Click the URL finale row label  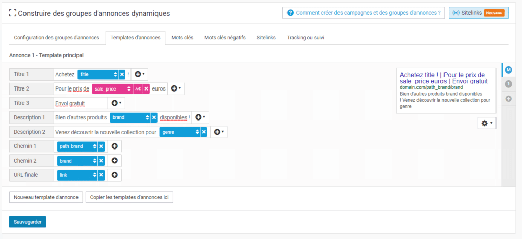coord(31,175)
